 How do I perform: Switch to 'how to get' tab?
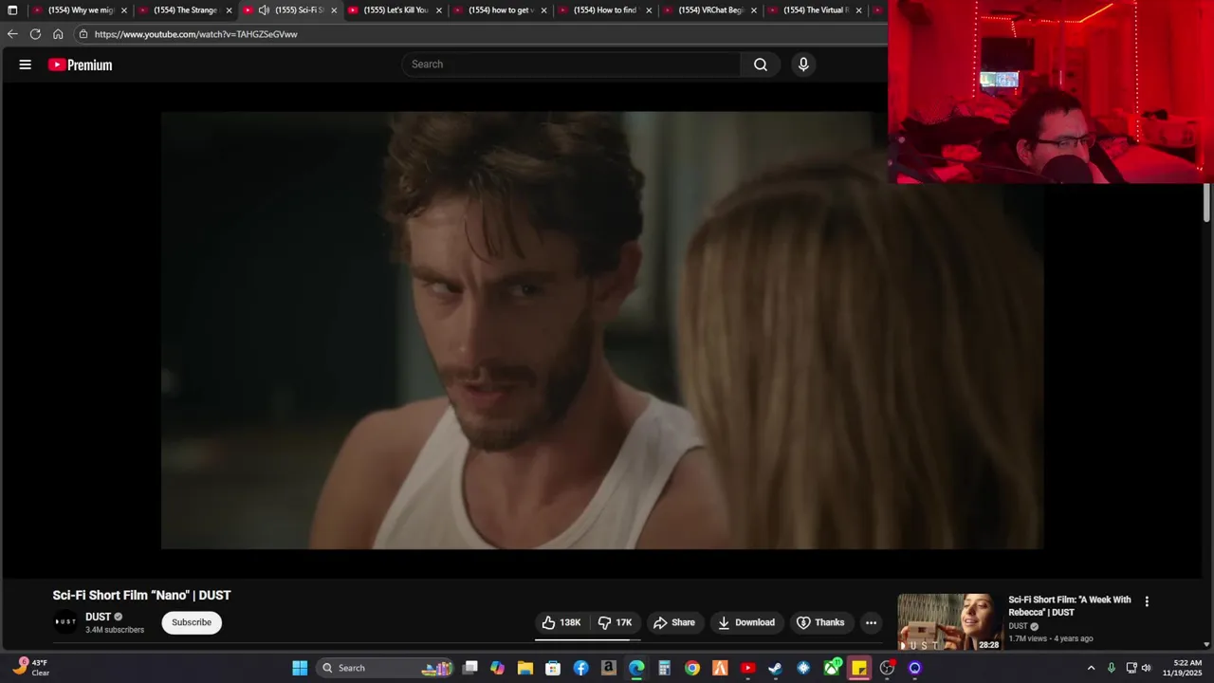[x=501, y=10]
